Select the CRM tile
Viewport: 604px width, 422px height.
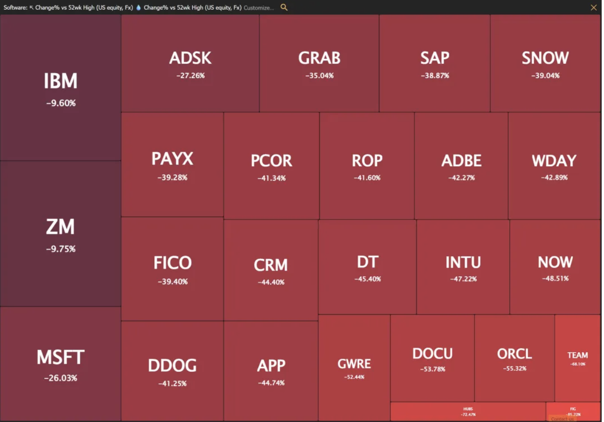pyautogui.click(x=271, y=270)
